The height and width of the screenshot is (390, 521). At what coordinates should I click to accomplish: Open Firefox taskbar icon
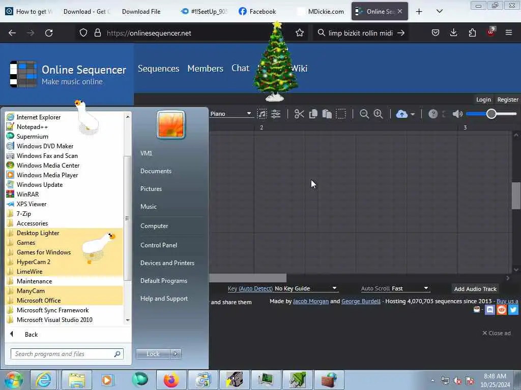tap(171, 380)
